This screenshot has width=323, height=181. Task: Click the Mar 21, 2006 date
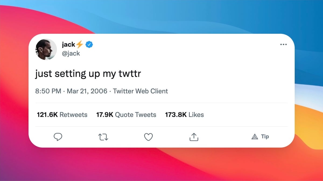click(x=87, y=91)
